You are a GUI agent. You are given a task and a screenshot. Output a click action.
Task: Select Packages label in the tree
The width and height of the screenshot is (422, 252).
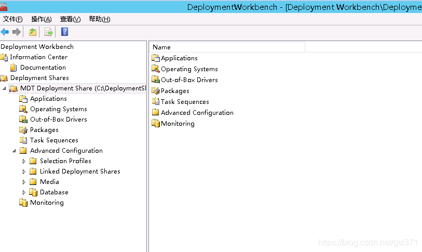pyautogui.click(x=44, y=130)
